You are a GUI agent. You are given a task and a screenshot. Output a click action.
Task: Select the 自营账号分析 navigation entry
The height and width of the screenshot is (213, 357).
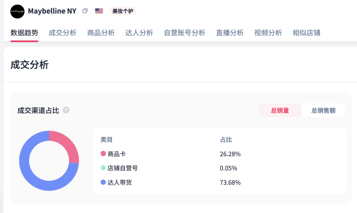pyautogui.click(x=184, y=33)
